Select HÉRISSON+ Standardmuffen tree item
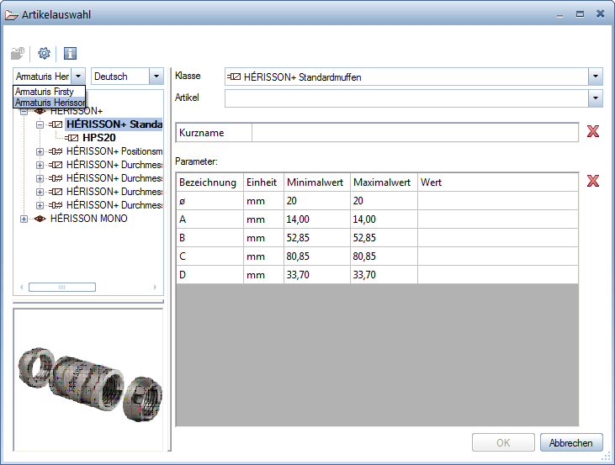 pos(114,124)
